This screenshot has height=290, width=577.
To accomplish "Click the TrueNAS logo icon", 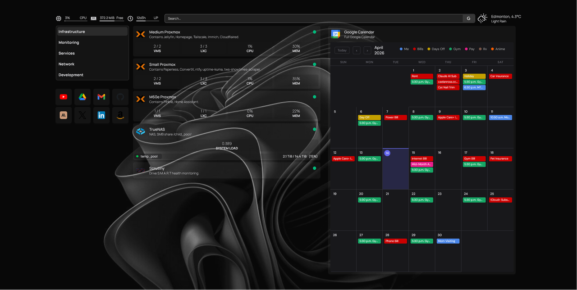I will tap(141, 131).
